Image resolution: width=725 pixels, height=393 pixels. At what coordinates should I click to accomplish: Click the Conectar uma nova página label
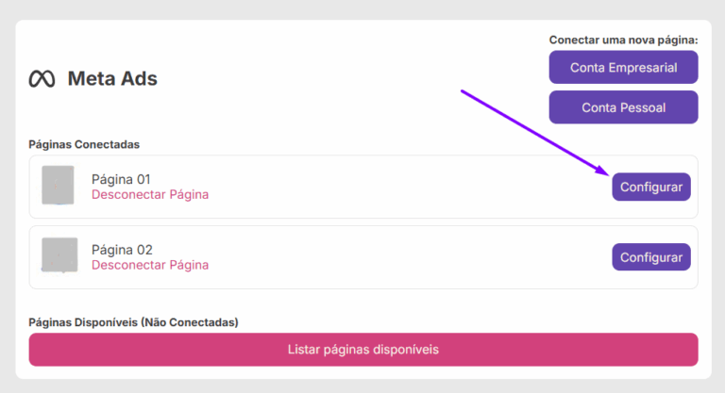(x=623, y=41)
